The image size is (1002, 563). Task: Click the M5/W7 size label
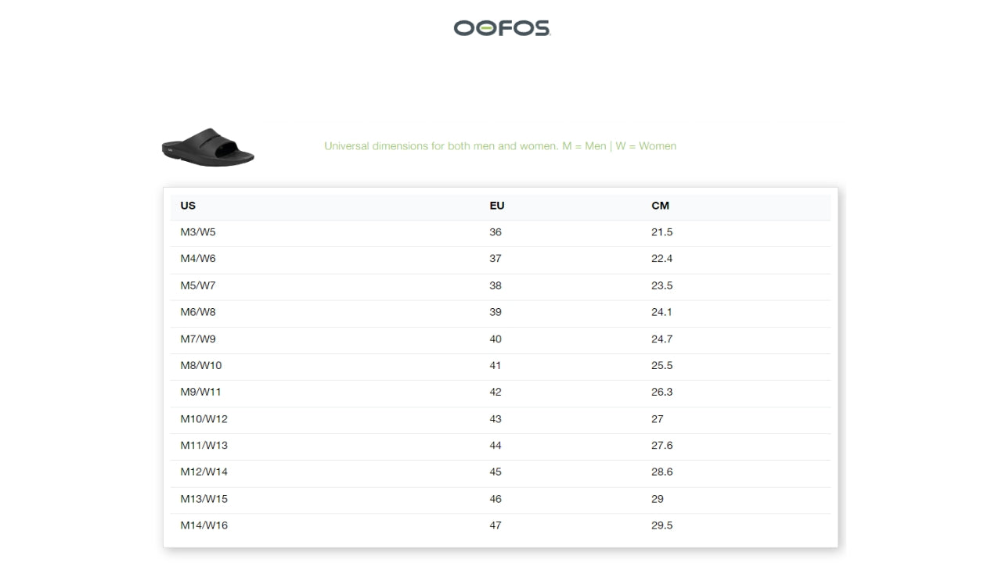pos(198,285)
